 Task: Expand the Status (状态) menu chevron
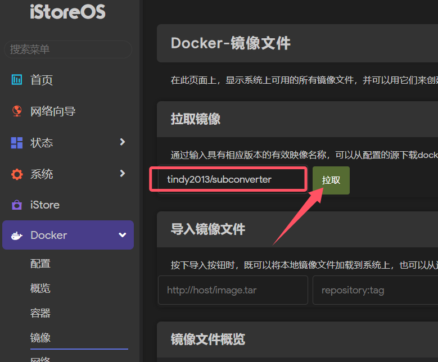122,142
